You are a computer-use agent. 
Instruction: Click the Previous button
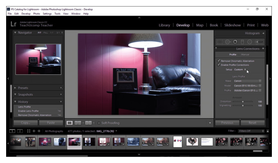coord(227,123)
